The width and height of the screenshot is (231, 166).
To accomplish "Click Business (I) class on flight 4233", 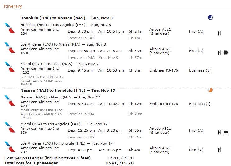I will [200, 70].
